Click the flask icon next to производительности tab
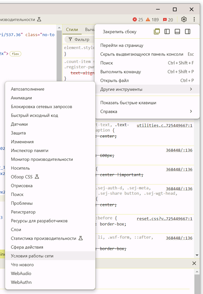Screen dimensions: 203x294 coord(39,19)
